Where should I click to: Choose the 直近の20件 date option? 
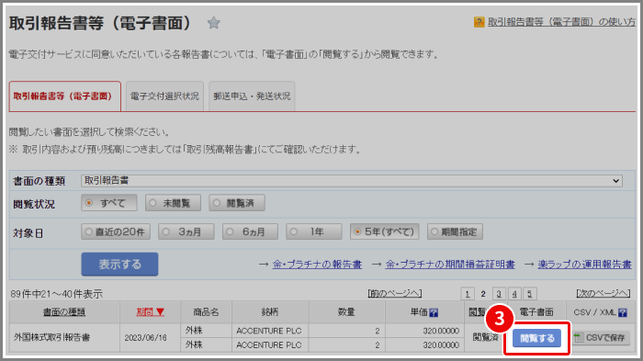[x=116, y=231]
